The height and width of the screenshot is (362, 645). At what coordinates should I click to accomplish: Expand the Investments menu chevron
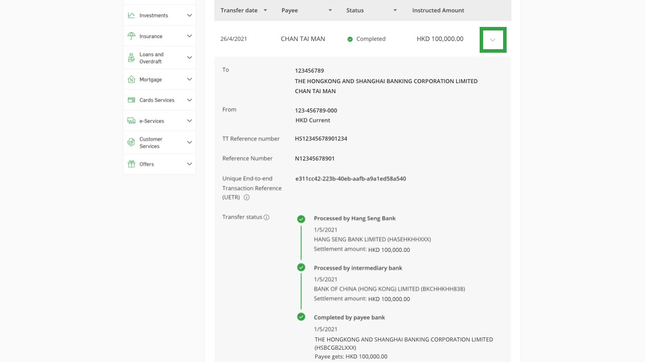coord(189,15)
